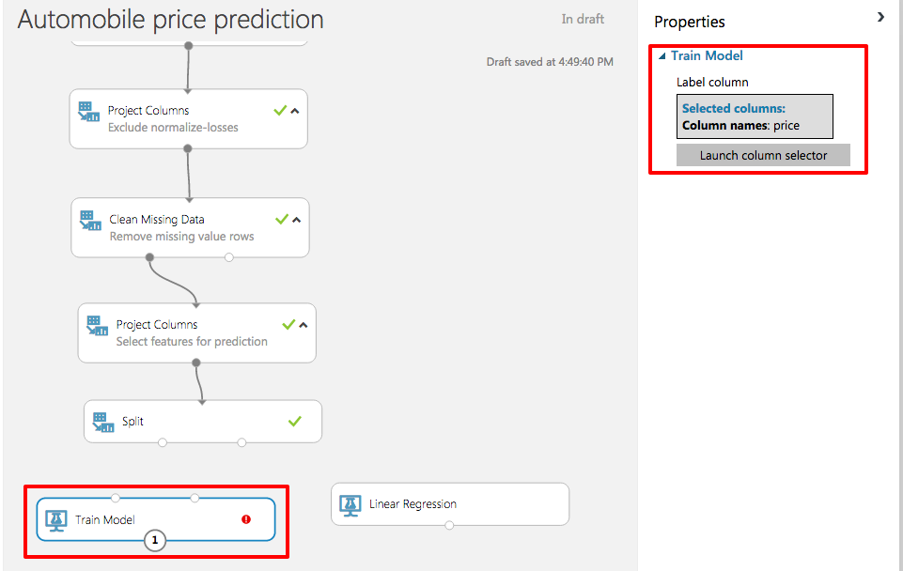
Task: Click the right input port of Train Model
Action: pyautogui.click(x=195, y=498)
